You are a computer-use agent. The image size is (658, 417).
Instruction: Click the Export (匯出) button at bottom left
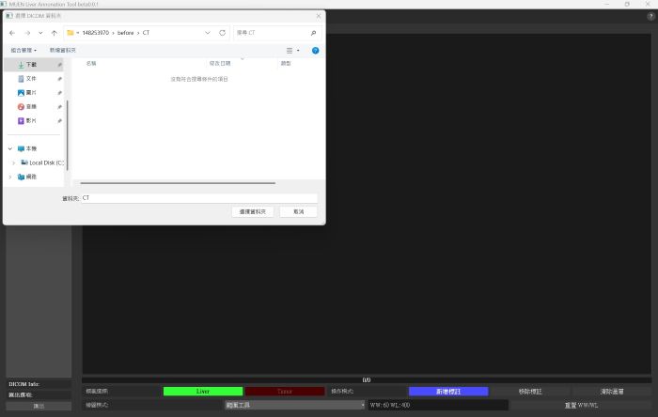click(x=39, y=406)
